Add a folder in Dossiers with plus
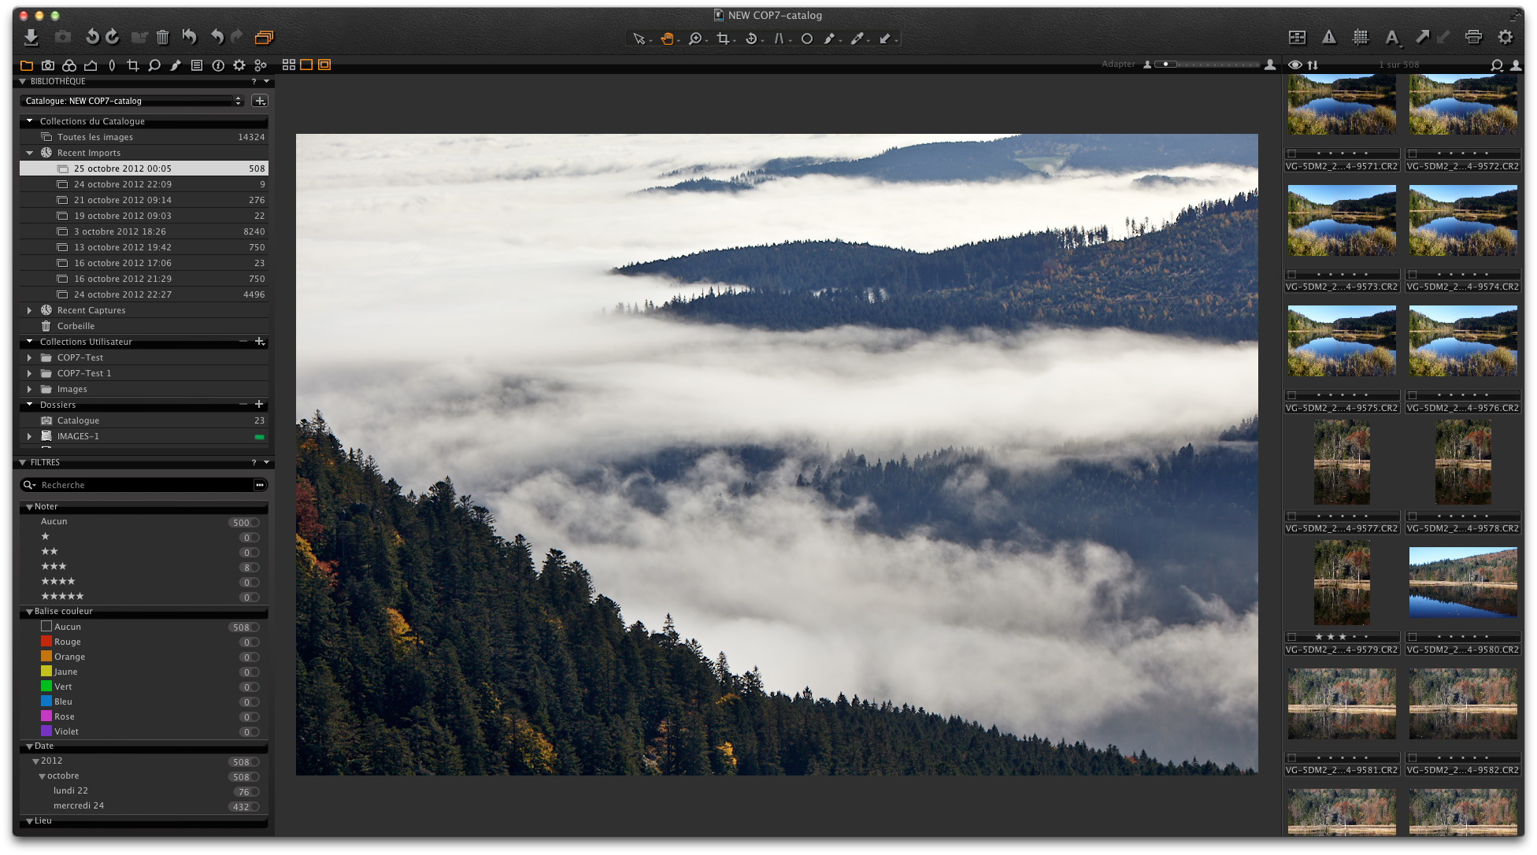Image resolution: width=1537 pixels, height=855 pixels. (259, 405)
